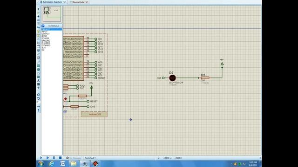
Task: Click the IO5 terminal beside D2
Action: click(x=163, y=78)
